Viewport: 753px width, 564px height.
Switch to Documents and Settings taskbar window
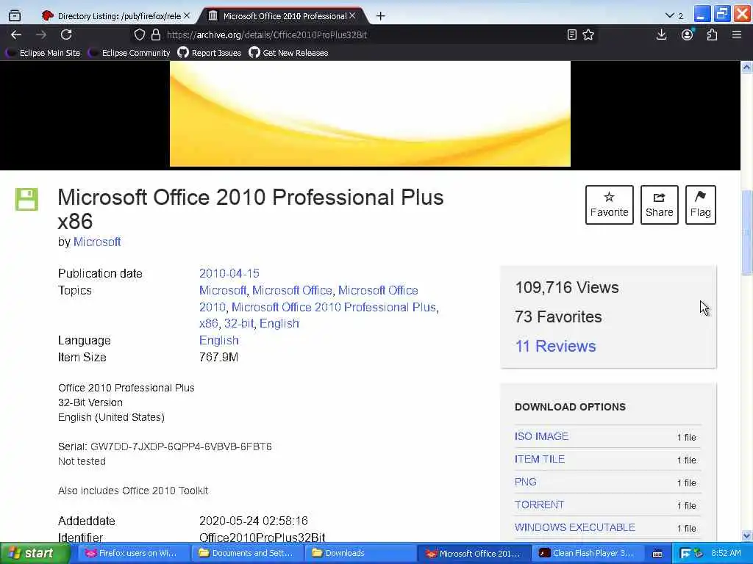[x=246, y=553]
